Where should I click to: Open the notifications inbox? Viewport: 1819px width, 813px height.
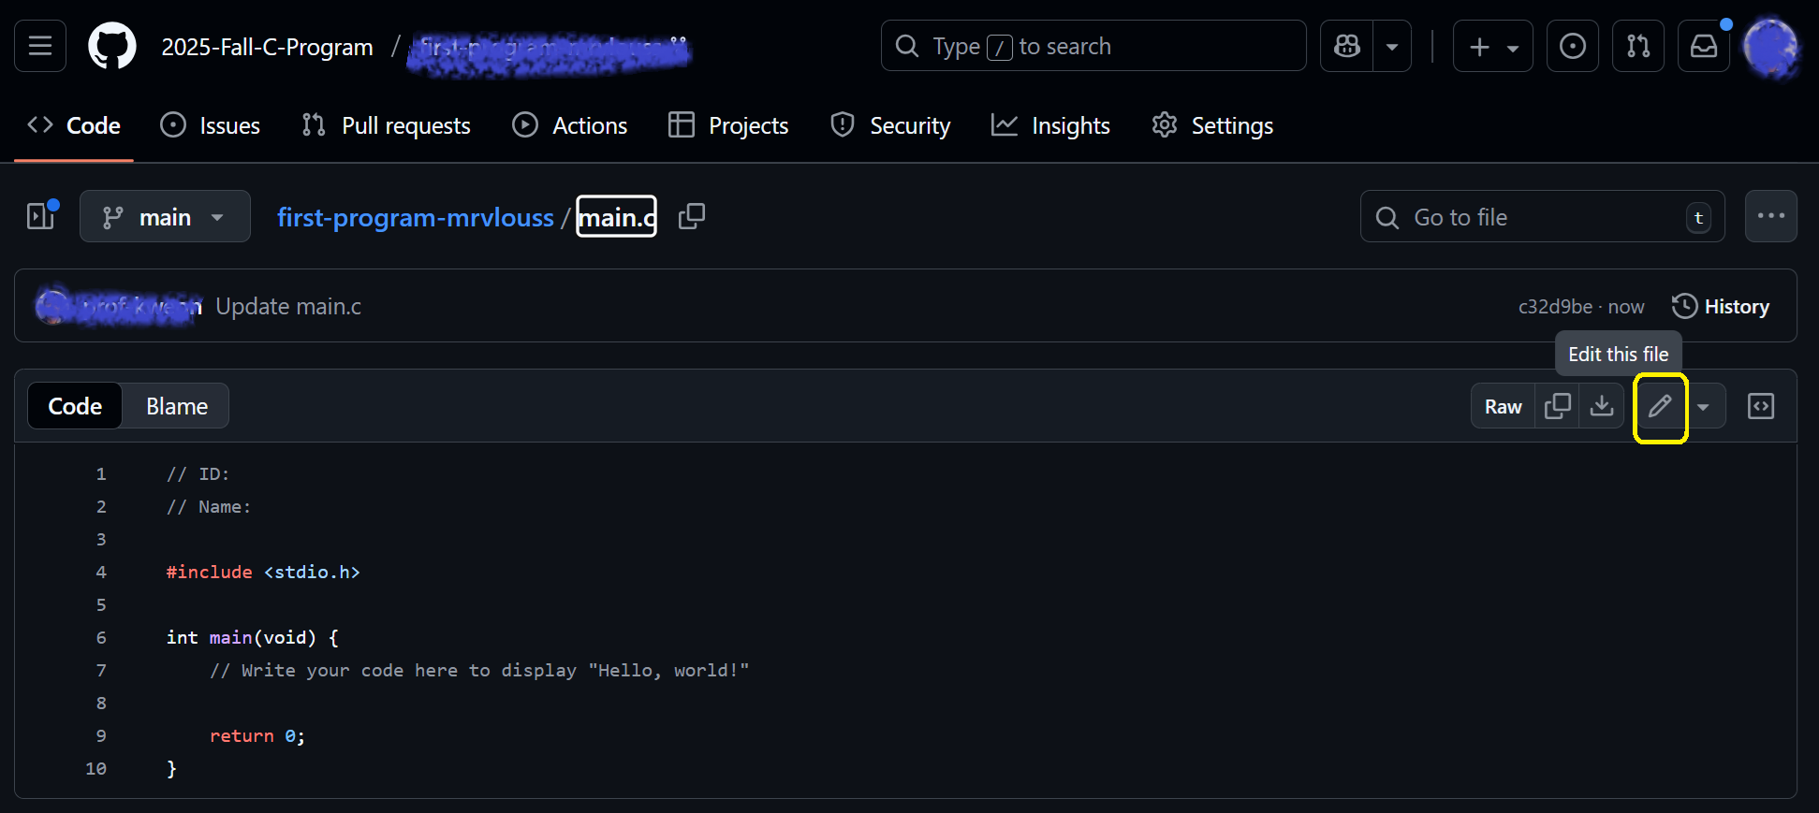tap(1703, 46)
